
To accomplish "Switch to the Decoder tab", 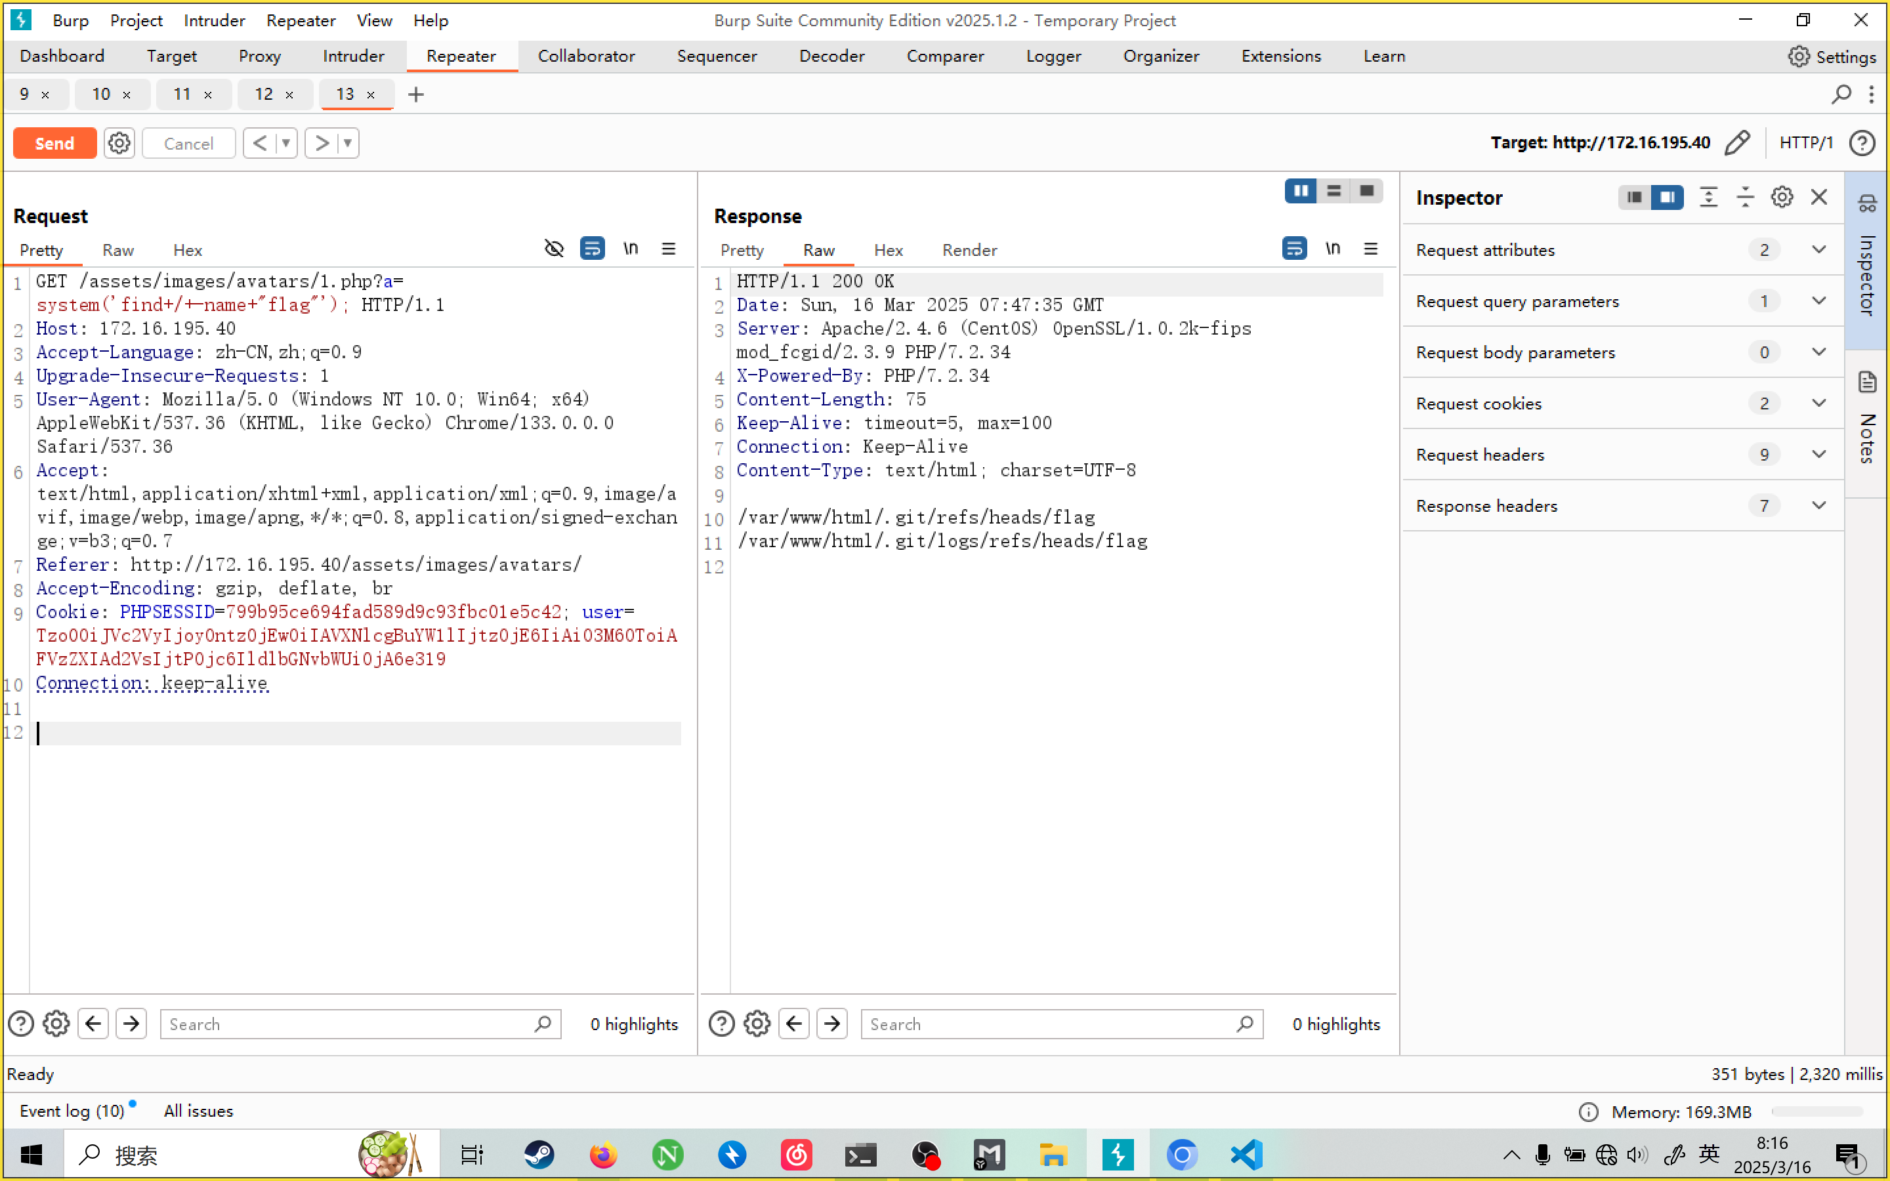I will pos(831,56).
